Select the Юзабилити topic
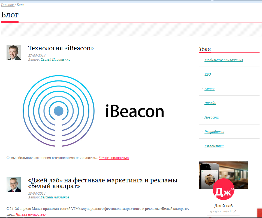The height and width of the screenshot is (218, 262). tap(214, 146)
